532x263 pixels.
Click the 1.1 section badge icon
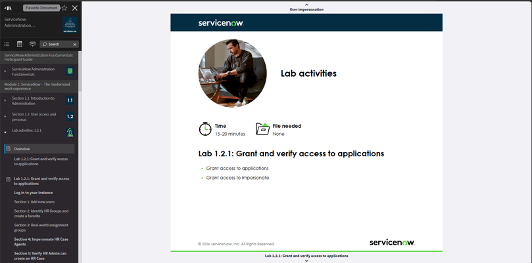pyautogui.click(x=70, y=100)
